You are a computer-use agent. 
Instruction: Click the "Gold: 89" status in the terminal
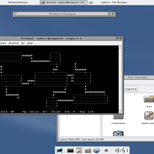(7, 112)
